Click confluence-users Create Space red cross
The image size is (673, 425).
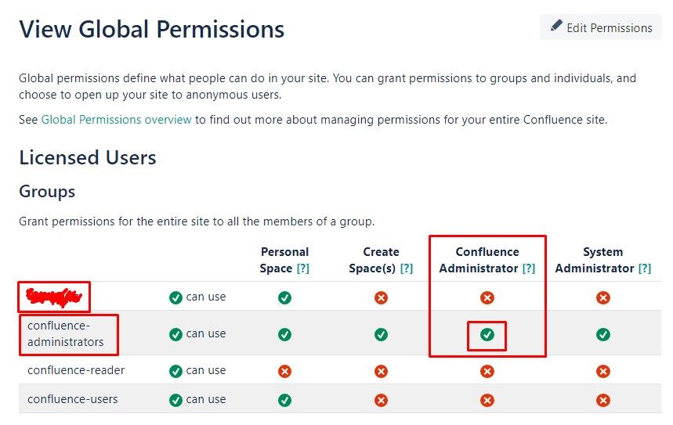click(x=381, y=400)
